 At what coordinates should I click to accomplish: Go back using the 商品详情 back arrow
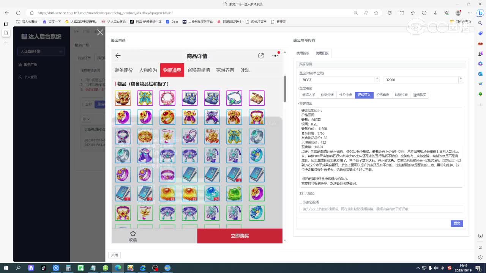click(x=118, y=56)
